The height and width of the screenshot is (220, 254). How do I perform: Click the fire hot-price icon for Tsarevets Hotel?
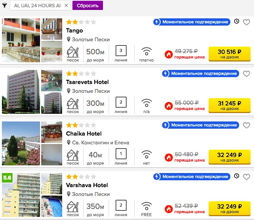tap(169, 106)
